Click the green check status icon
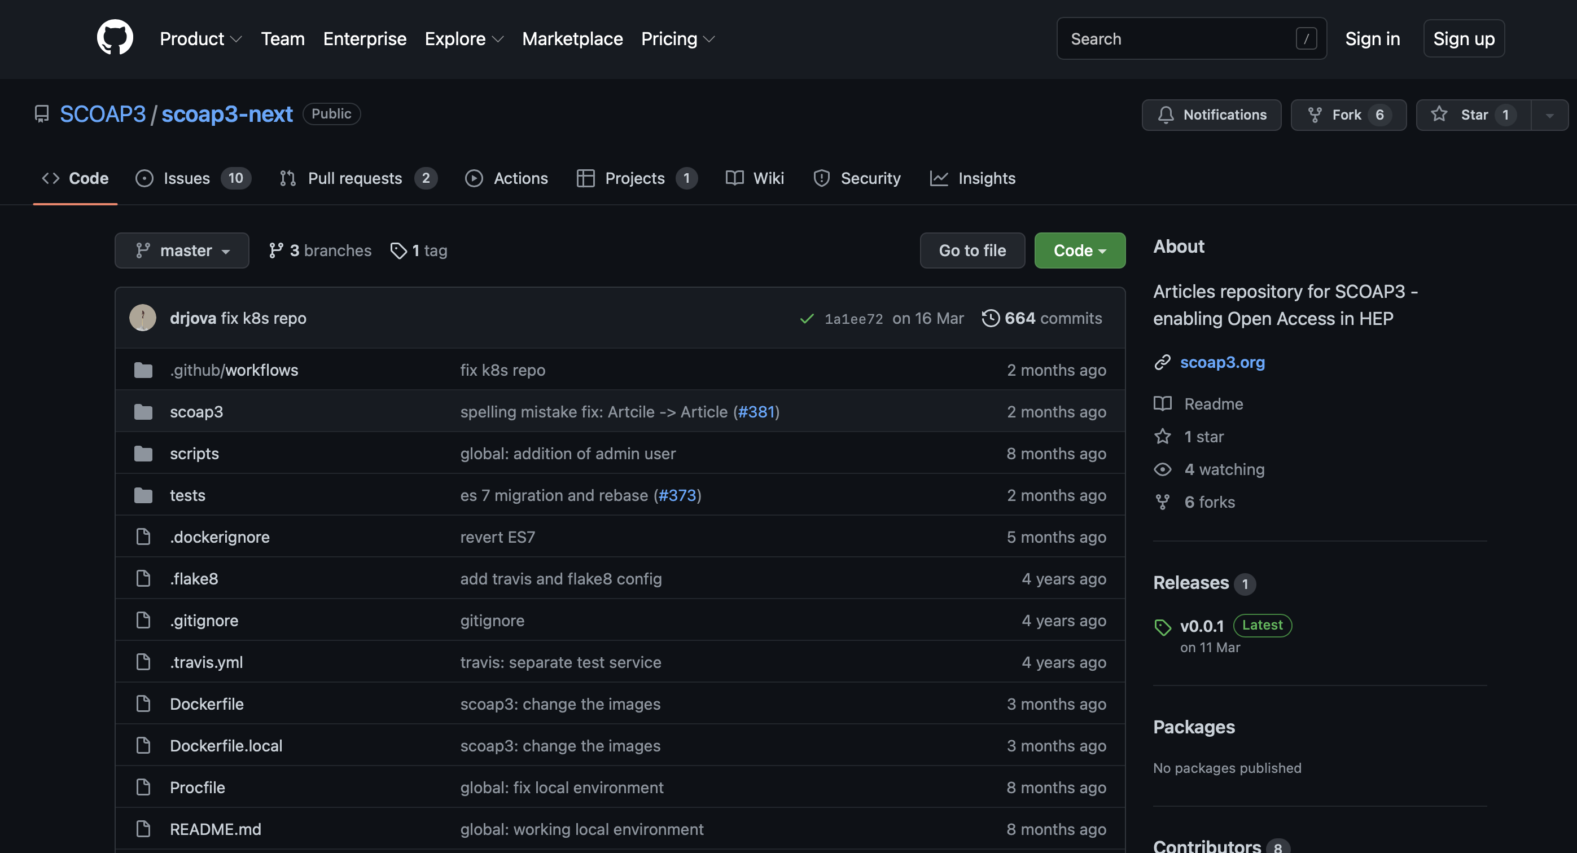1577x853 pixels. click(x=807, y=319)
